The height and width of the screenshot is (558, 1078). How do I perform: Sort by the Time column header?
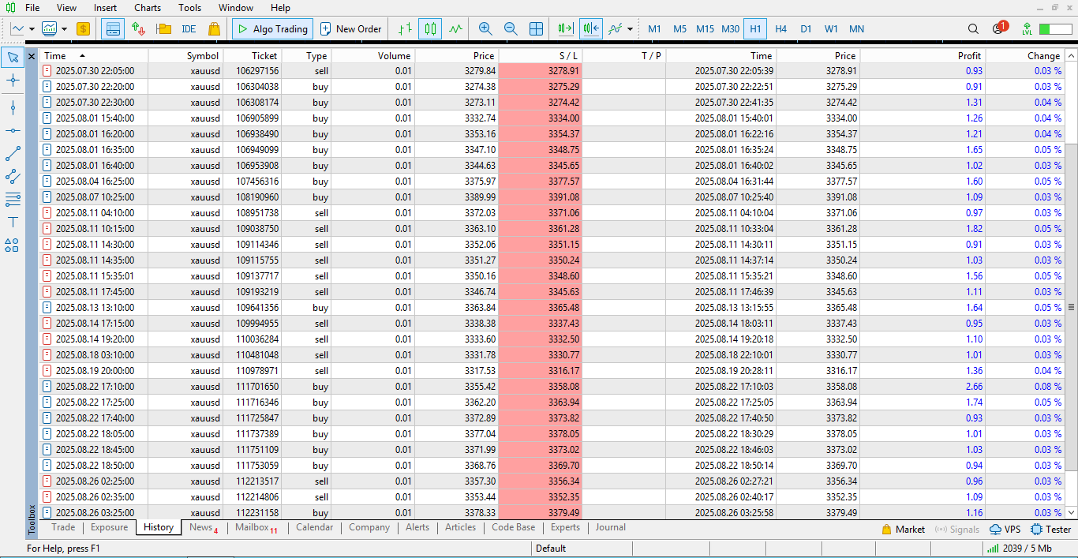[x=93, y=56]
